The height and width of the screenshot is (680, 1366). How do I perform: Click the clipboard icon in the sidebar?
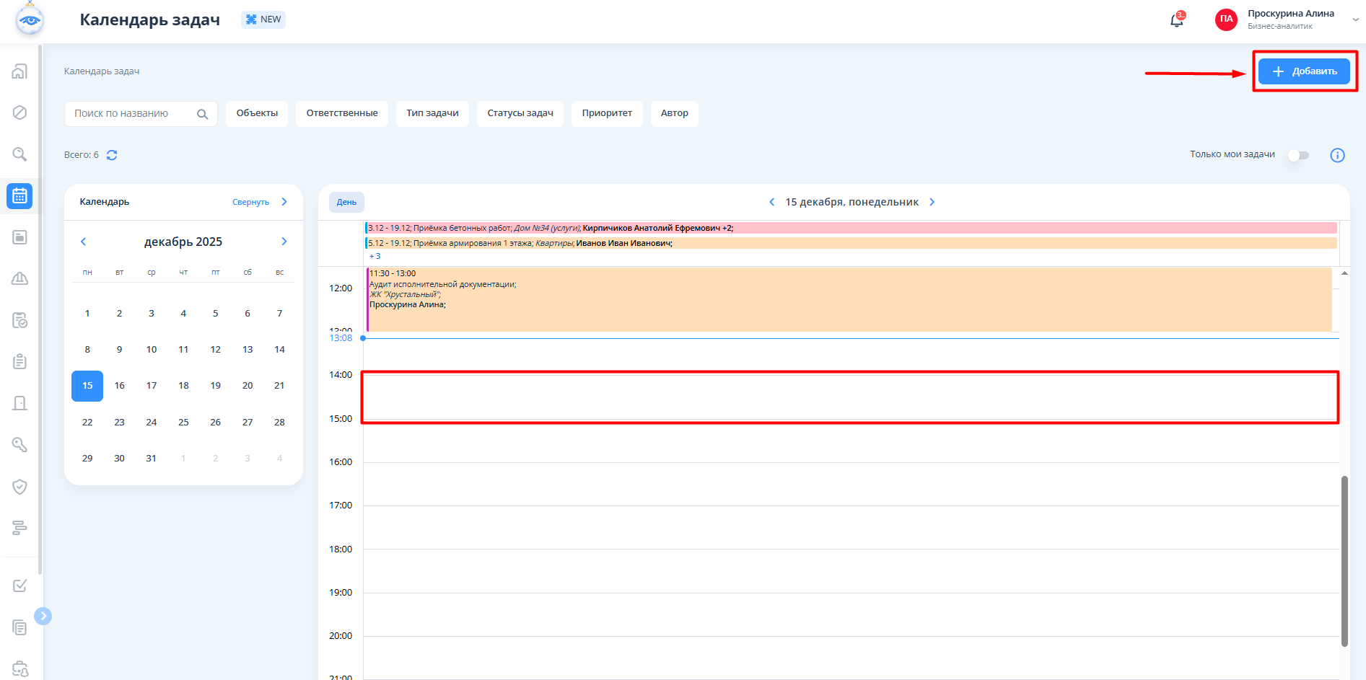(19, 361)
